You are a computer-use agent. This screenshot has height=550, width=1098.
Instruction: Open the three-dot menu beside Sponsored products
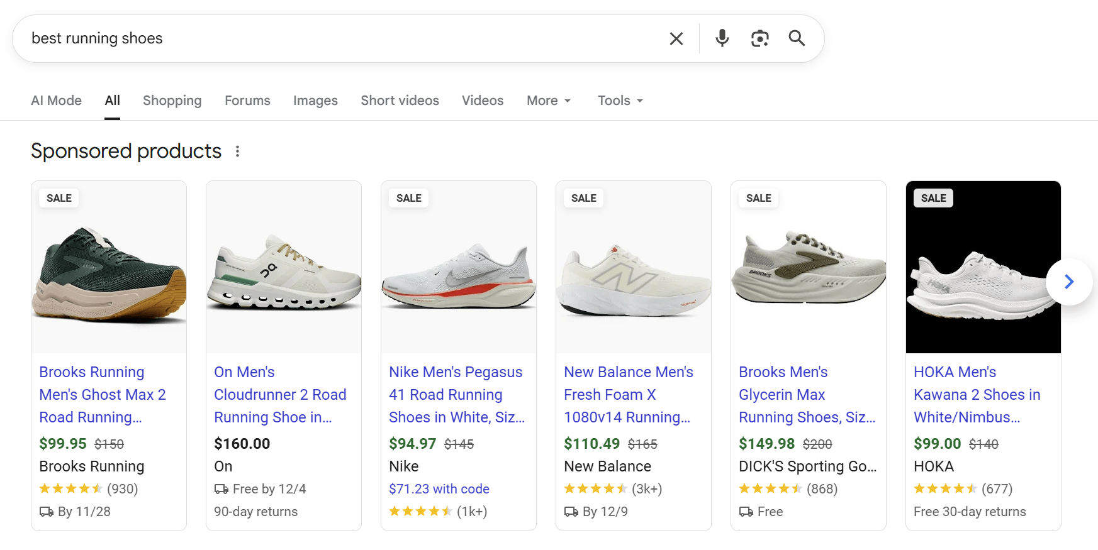click(237, 151)
